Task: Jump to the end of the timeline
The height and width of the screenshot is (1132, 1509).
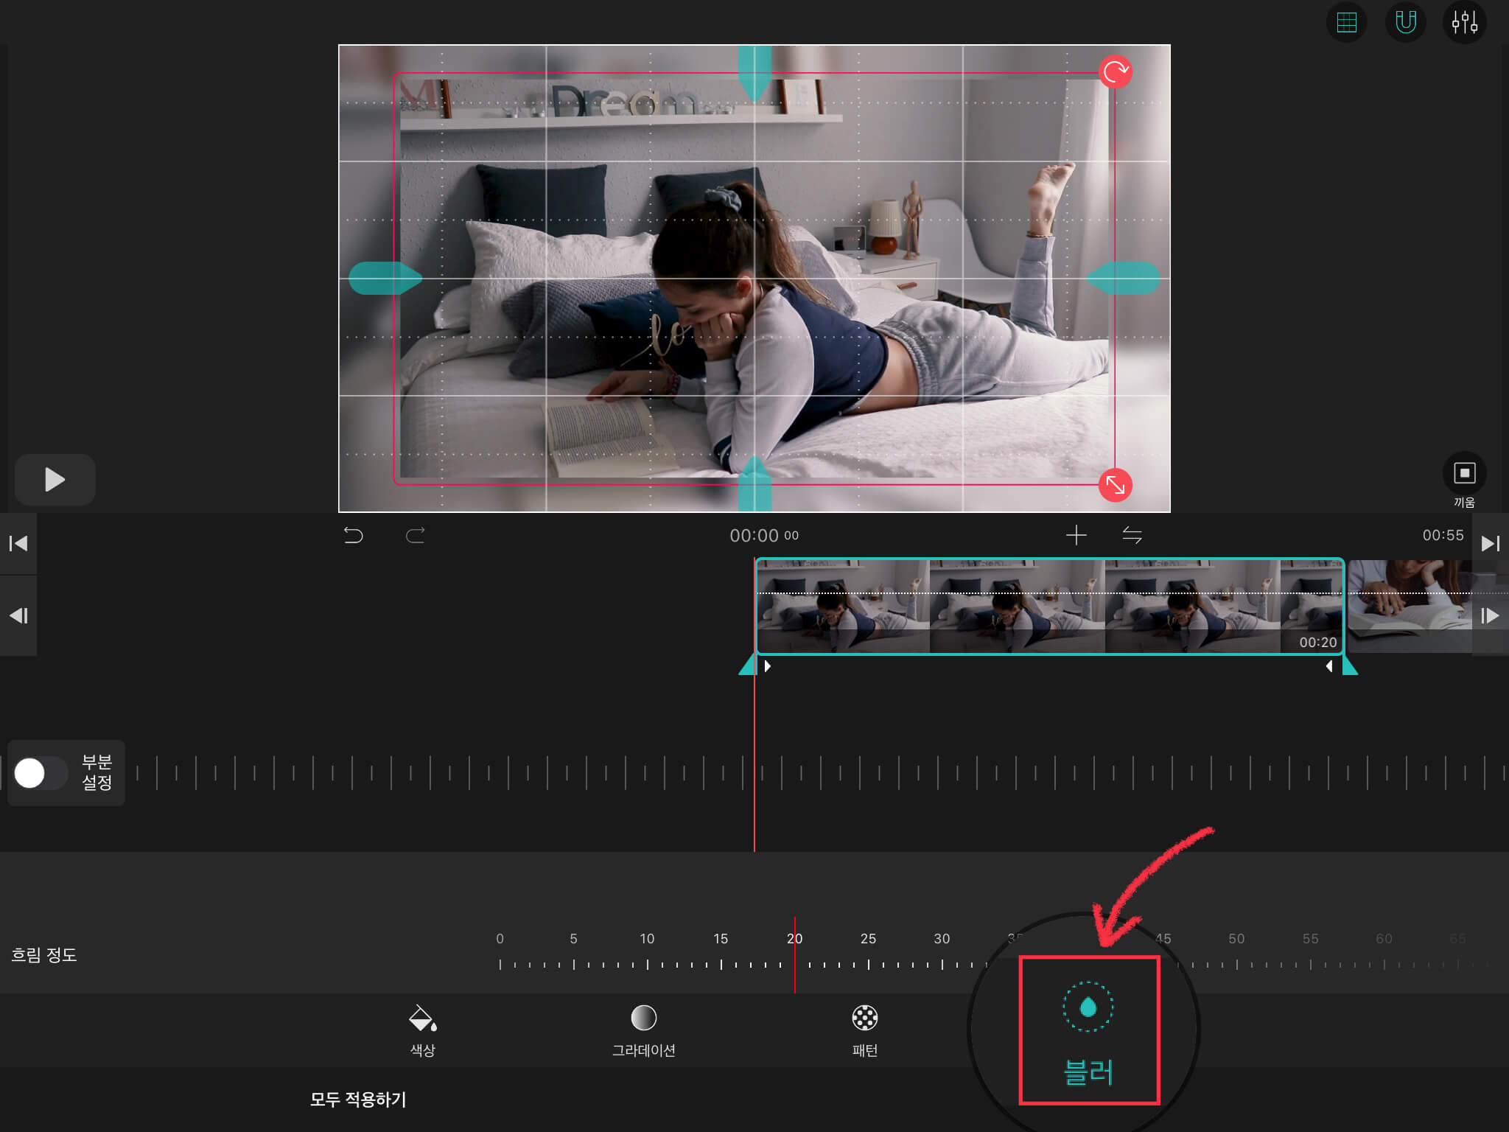Action: (1490, 544)
